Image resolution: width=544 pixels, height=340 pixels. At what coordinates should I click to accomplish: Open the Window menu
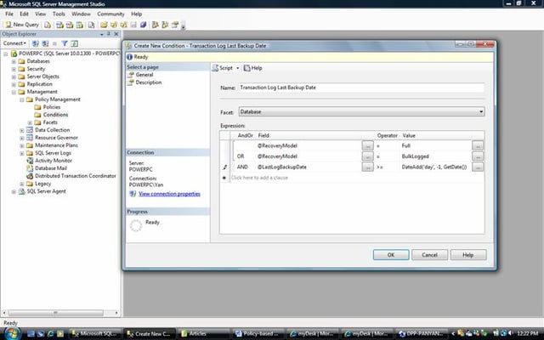pos(81,14)
